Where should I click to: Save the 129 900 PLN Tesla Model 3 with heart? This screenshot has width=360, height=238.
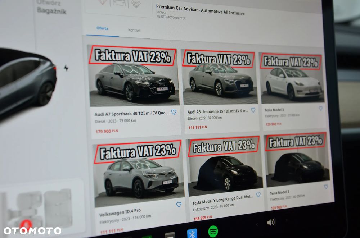pos(320,108)
